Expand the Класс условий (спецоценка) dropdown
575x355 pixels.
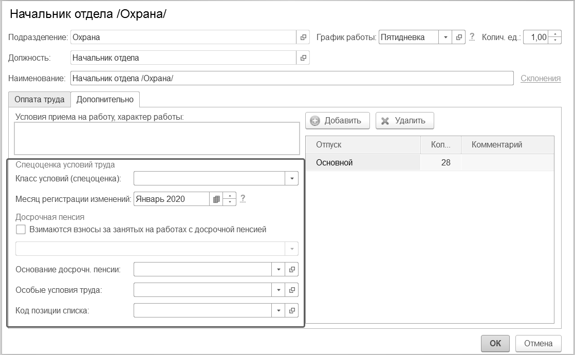pyautogui.click(x=291, y=178)
